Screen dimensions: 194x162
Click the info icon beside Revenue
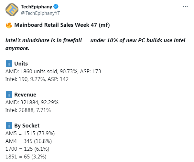[x=9, y=95]
